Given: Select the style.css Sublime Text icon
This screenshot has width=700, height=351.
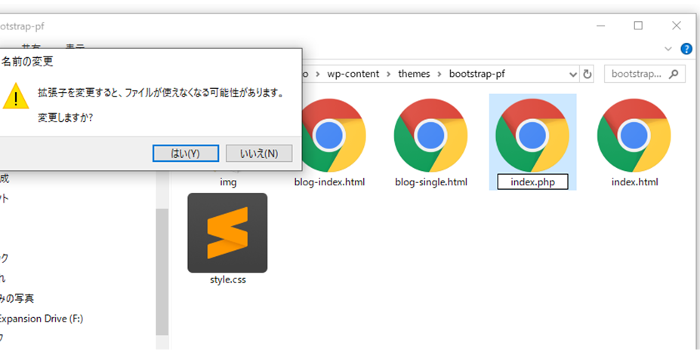Looking at the screenshot, I should click(x=228, y=233).
